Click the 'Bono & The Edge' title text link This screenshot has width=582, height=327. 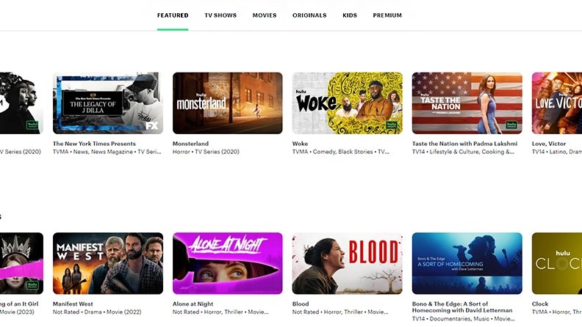461,304
